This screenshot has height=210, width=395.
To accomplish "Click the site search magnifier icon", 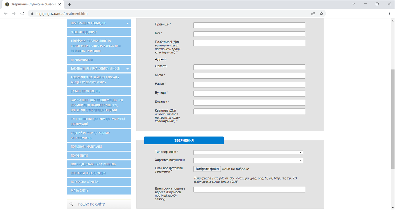I will [71, 204].
